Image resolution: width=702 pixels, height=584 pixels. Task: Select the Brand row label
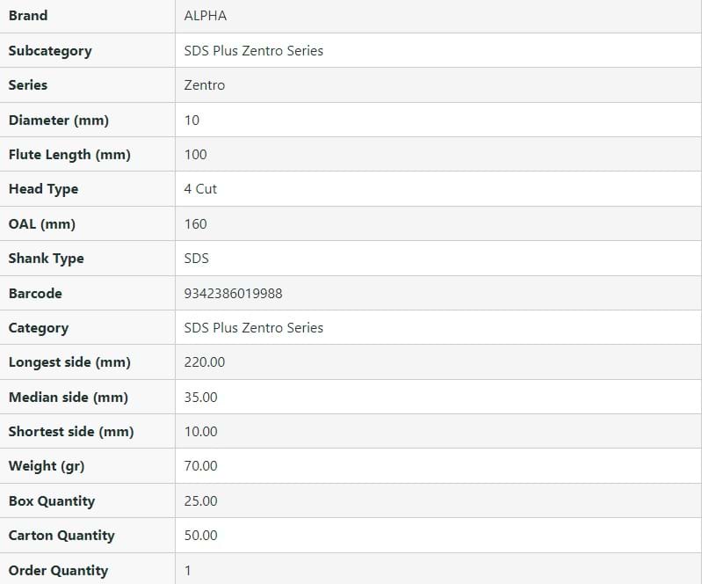click(28, 16)
